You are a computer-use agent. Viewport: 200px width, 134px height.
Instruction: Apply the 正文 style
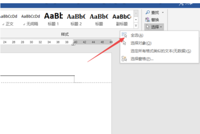(x=8, y=20)
